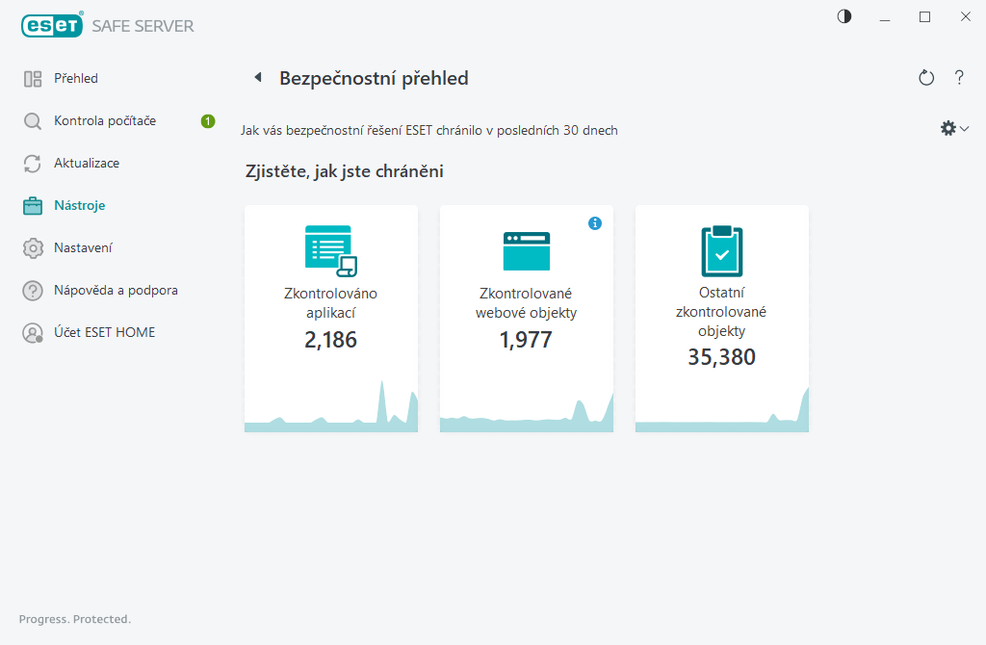Click info icon on web objects card
The height and width of the screenshot is (645, 986).
point(595,223)
